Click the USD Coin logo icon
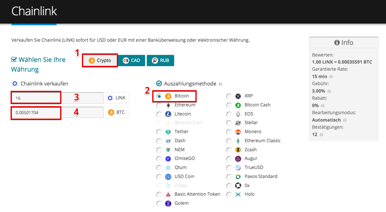The width and height of the screenshot is (386, 212). tap(168, 177)
